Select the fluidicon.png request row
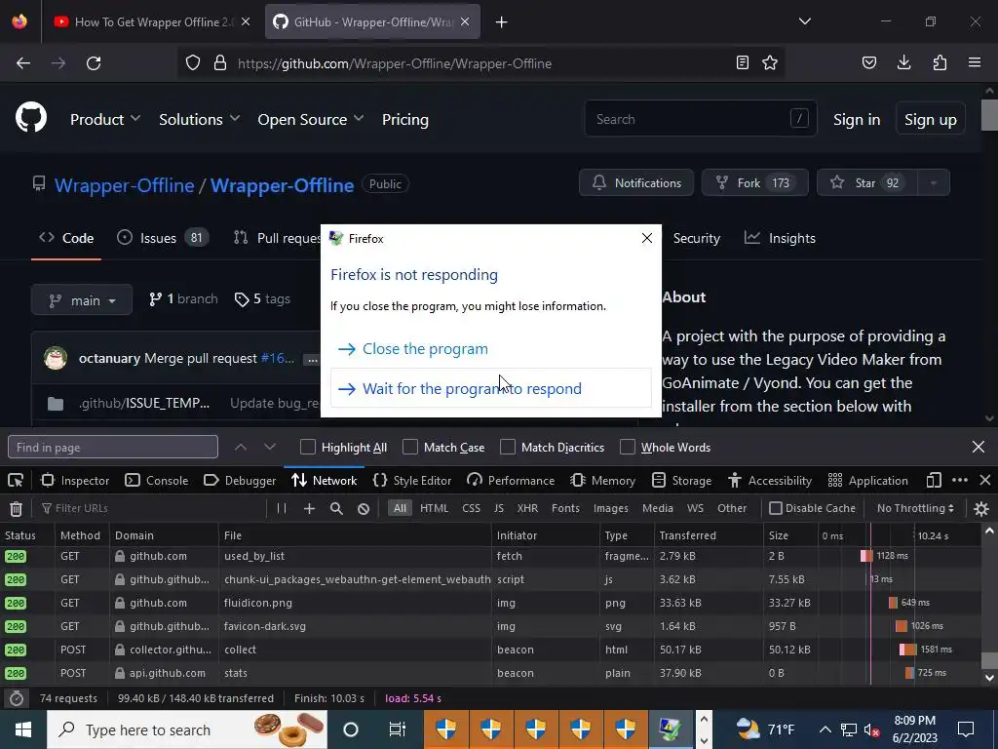 [490, 603]
